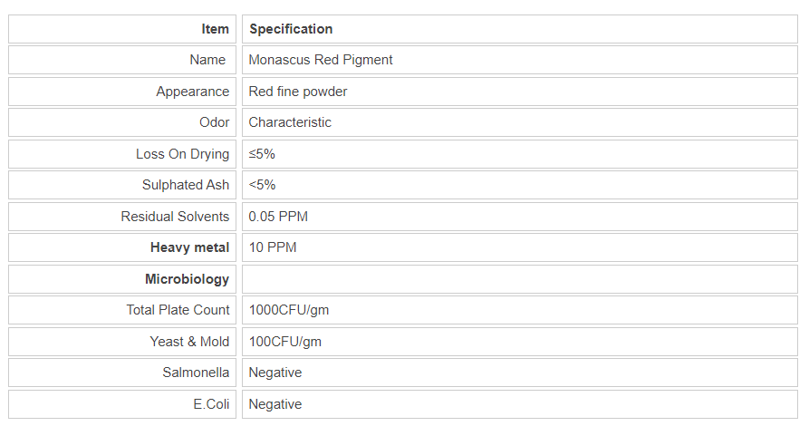Click the Name label cell
Viewport: 809px width, 426px height.
[207, 60]
